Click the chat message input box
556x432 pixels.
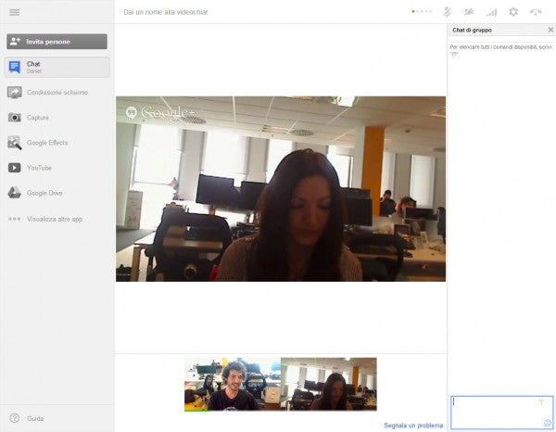coord(501,413)
